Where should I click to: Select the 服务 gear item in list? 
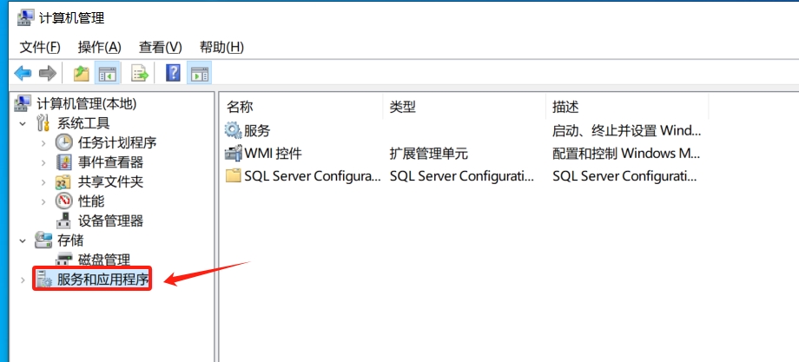tap(248, 131)
